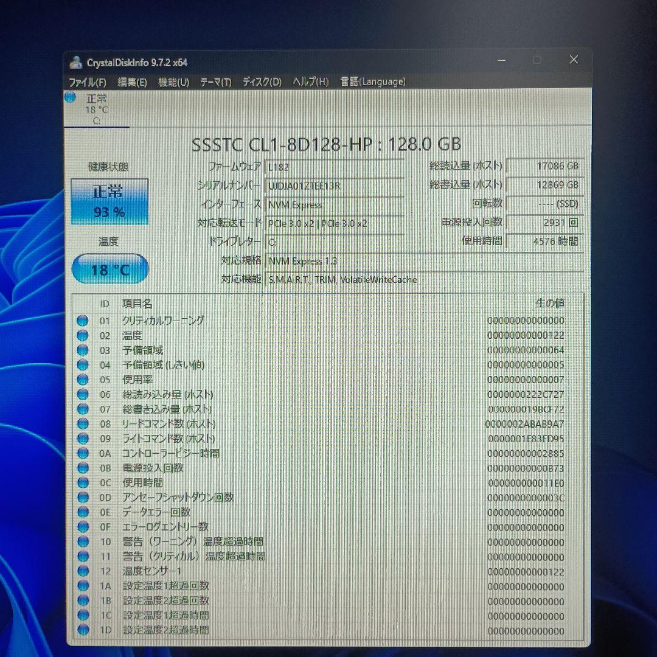Click the status icon for データエラー回数
Screen dimensions: 657x657
click(x=83, y=512)
